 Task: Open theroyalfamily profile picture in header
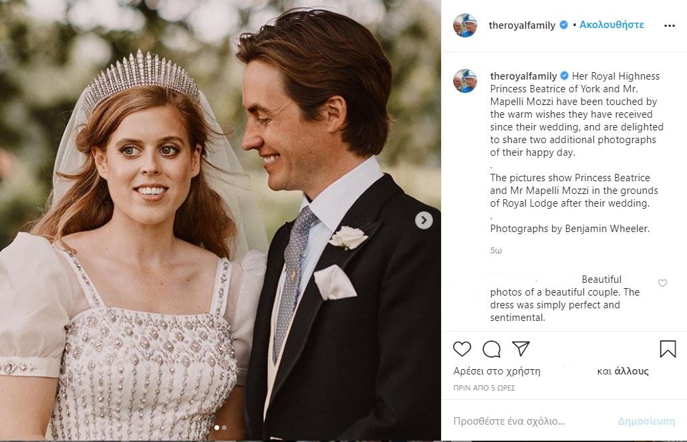point(465,25)
